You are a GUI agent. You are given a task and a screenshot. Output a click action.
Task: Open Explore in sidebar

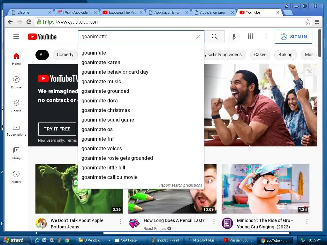[16, 83]
